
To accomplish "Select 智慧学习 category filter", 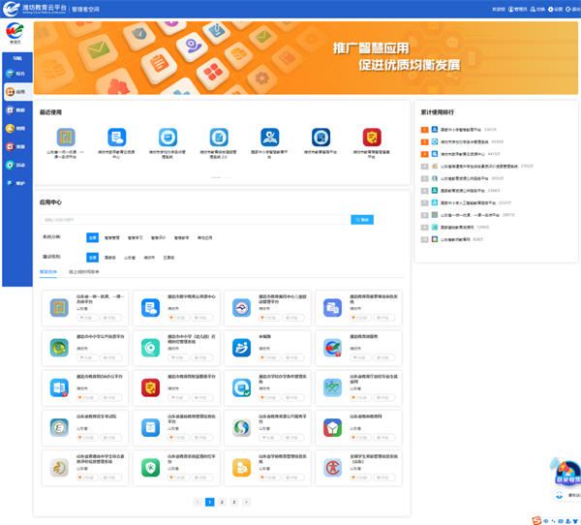I will [x=136, y=237].
